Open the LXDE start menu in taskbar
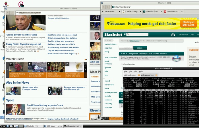Image resolution: width=199 pixels, height=128 pixels. point(2,126)
